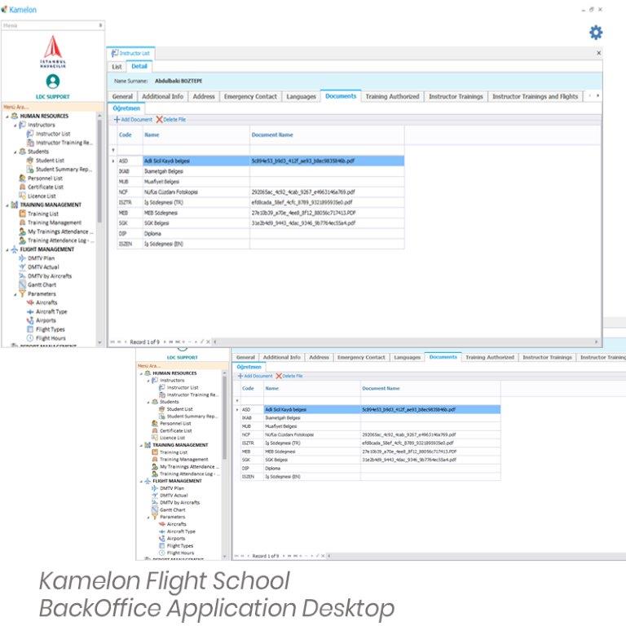Open Certificate List icon in upper sidebar
Image resolution: width=626 pixels, height=626 pixels.
(22, 187)
